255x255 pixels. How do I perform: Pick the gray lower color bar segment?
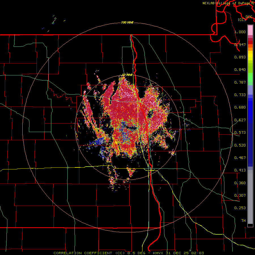click(x=250, y=197)
